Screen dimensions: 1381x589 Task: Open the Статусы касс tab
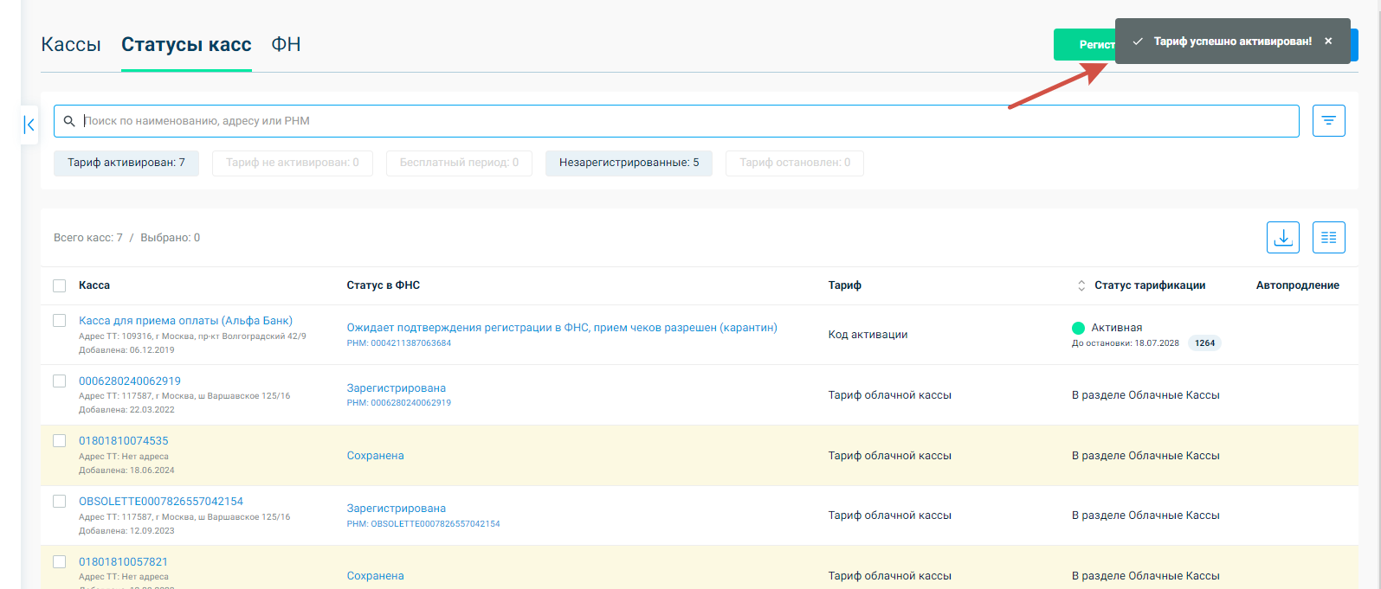pos(186,45)
